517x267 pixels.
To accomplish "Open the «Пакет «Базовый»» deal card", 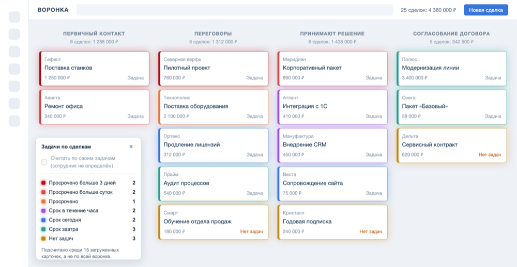I will pos(452,107).
